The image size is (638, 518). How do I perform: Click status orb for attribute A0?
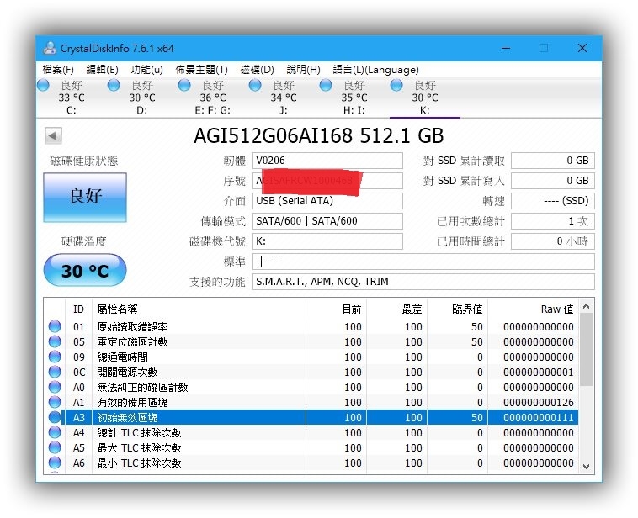pos(55,387)
